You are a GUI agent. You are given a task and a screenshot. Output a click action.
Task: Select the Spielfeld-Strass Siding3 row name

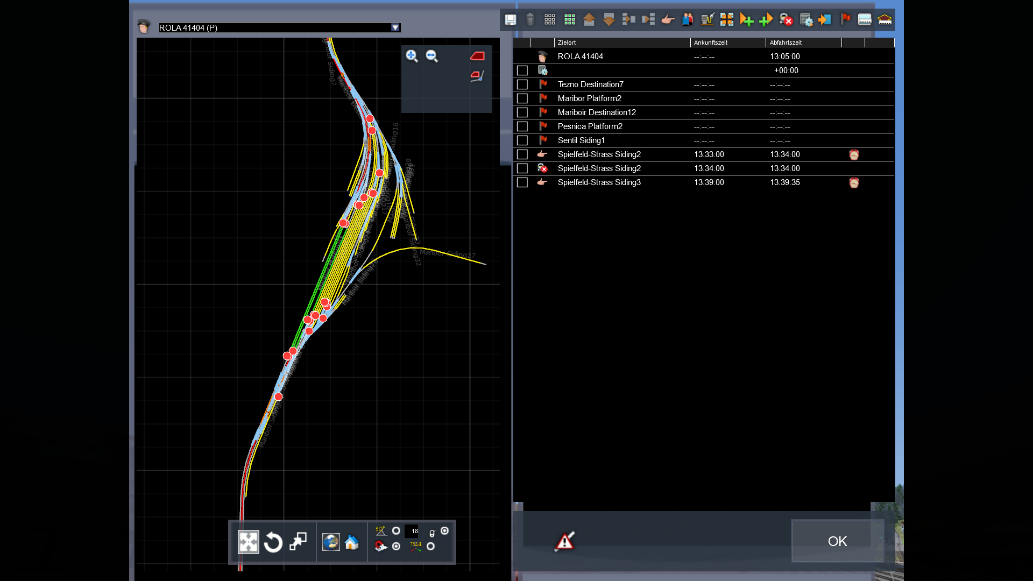click(x=599, y=182)
